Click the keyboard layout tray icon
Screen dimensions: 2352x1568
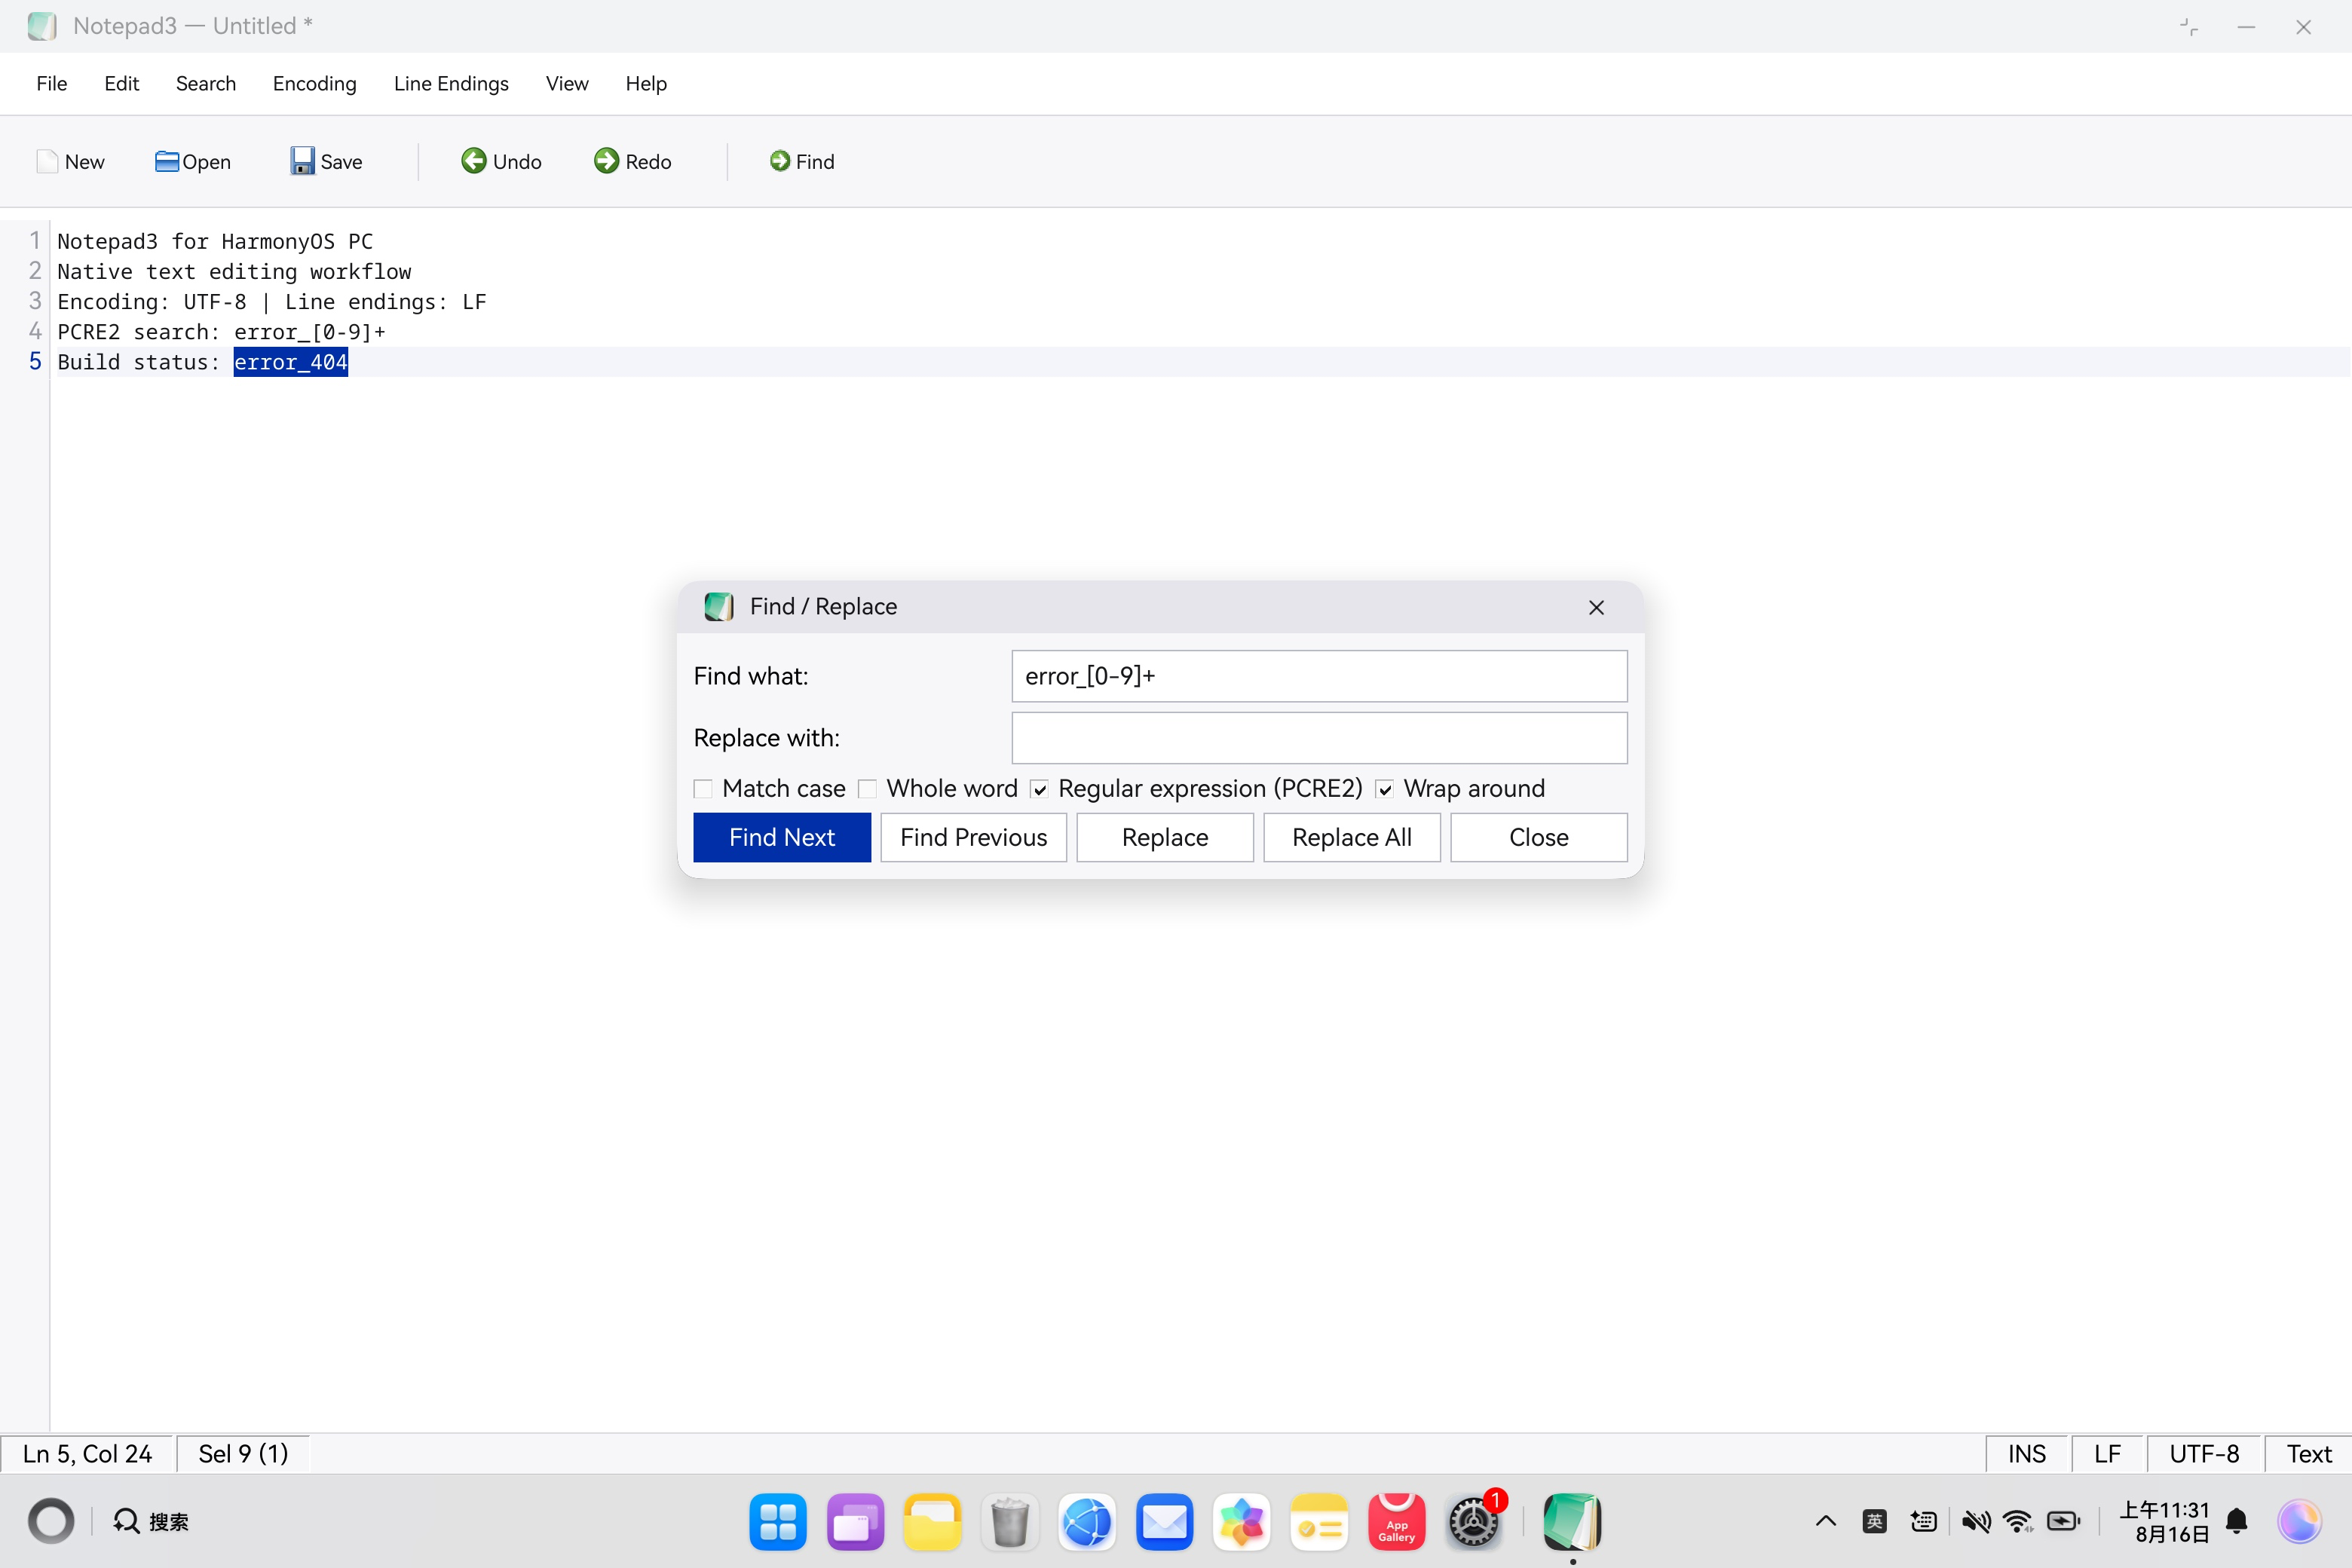[1923, 1522]
